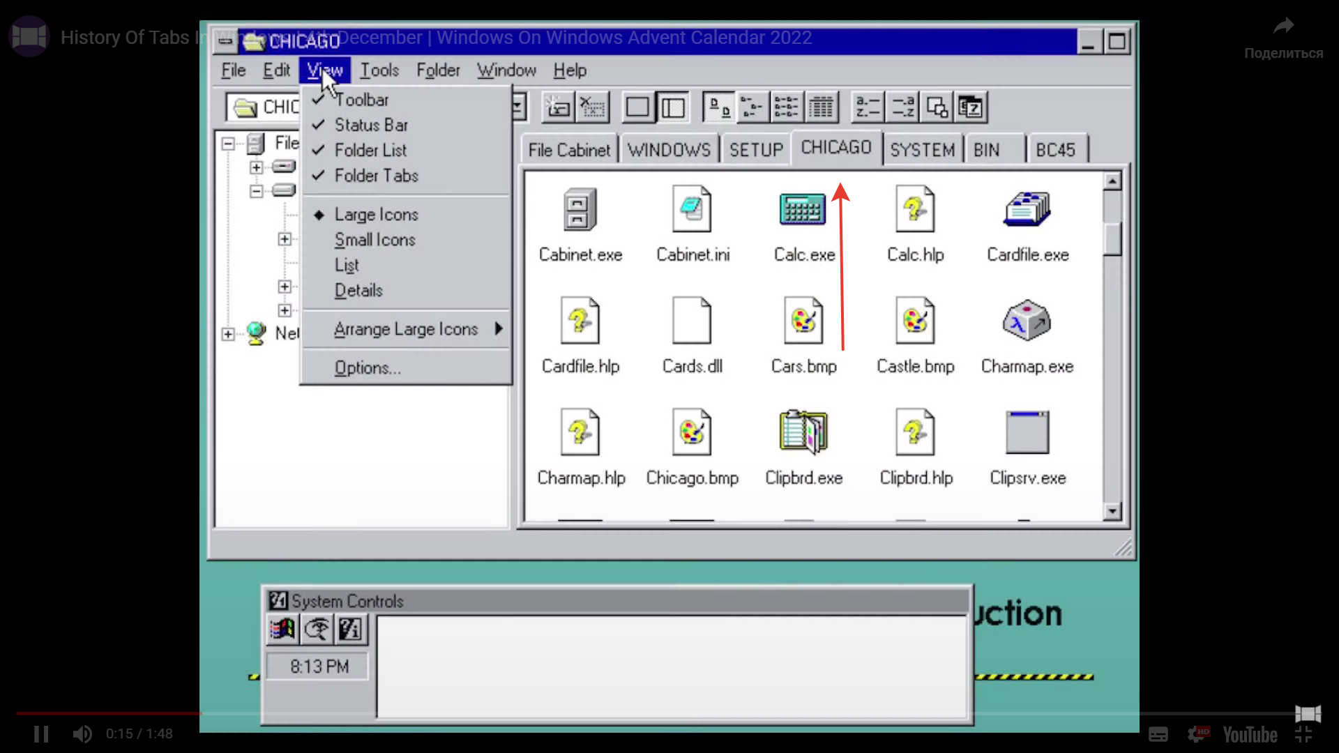This screenshot has width=1339, height=753.
Task: Exit fullscreen mode
Action: (x=1303, y=734)
